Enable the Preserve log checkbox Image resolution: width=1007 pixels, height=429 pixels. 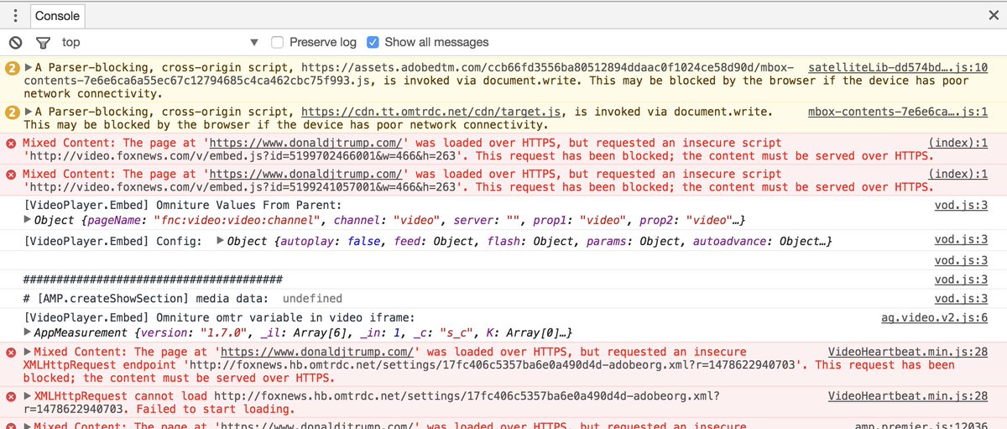coord(278,42)
